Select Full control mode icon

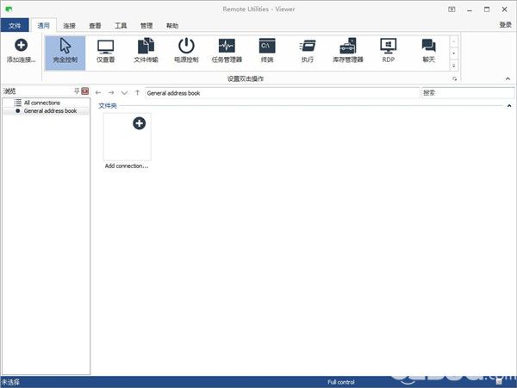point(65,53)
